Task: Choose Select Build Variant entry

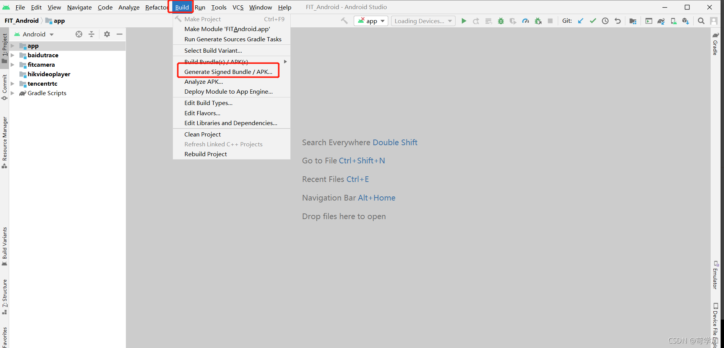Action: coord(231,50)
